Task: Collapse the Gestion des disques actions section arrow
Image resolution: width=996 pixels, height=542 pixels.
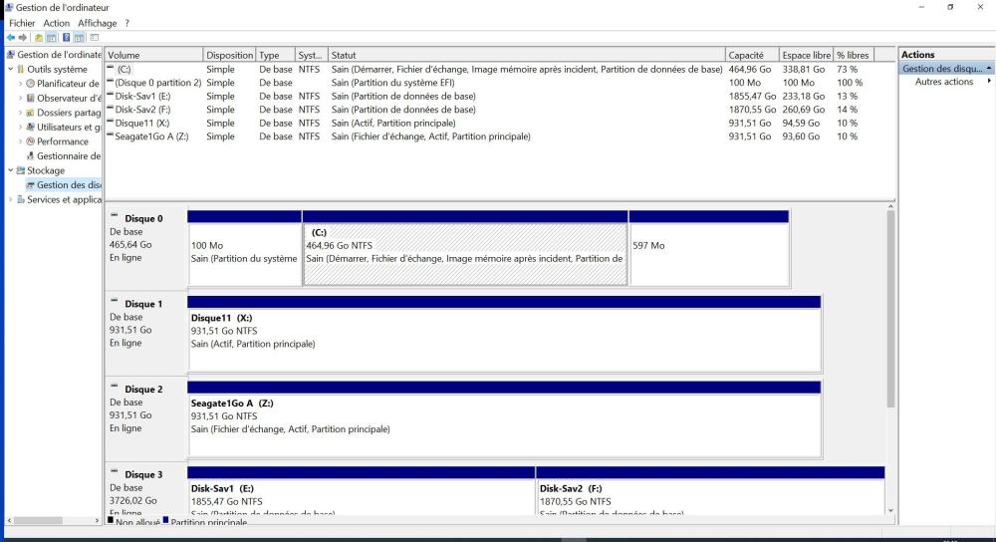Action: 989,68
